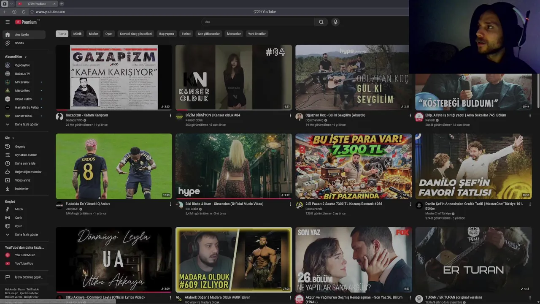Click the YouTube Premium logo
The height and width of the screenshot is (304, 540).
coord(27,22)
